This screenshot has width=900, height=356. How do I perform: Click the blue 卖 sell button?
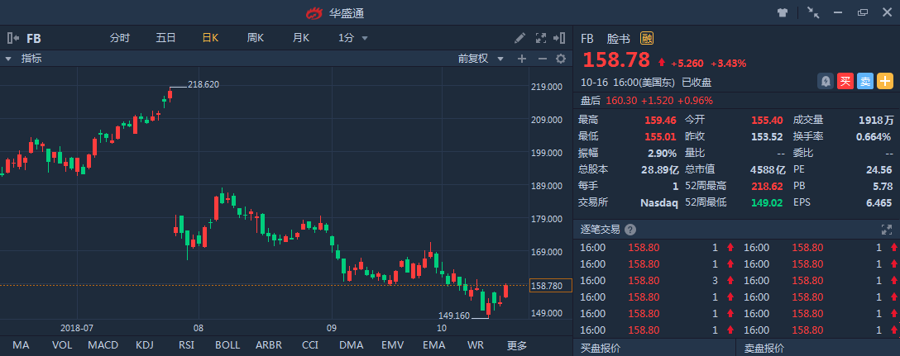pyautogui.click(x=865, y=82)
